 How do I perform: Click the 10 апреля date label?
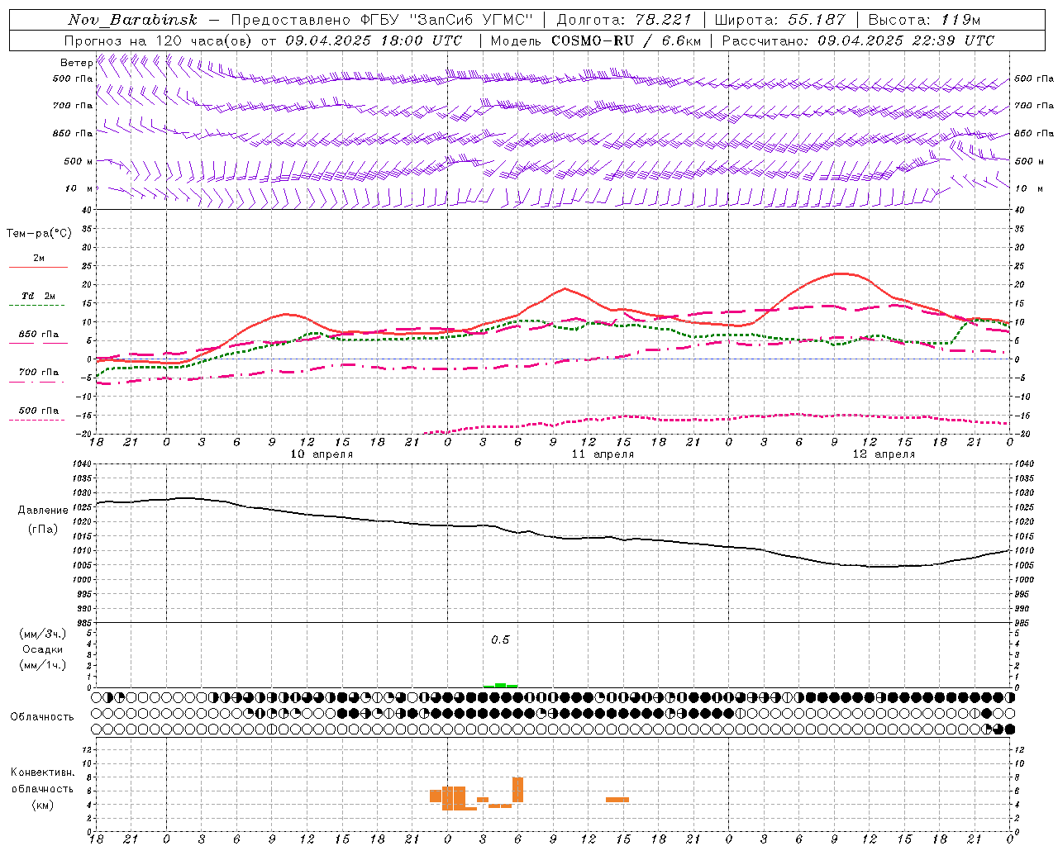(x=322, y=454)
